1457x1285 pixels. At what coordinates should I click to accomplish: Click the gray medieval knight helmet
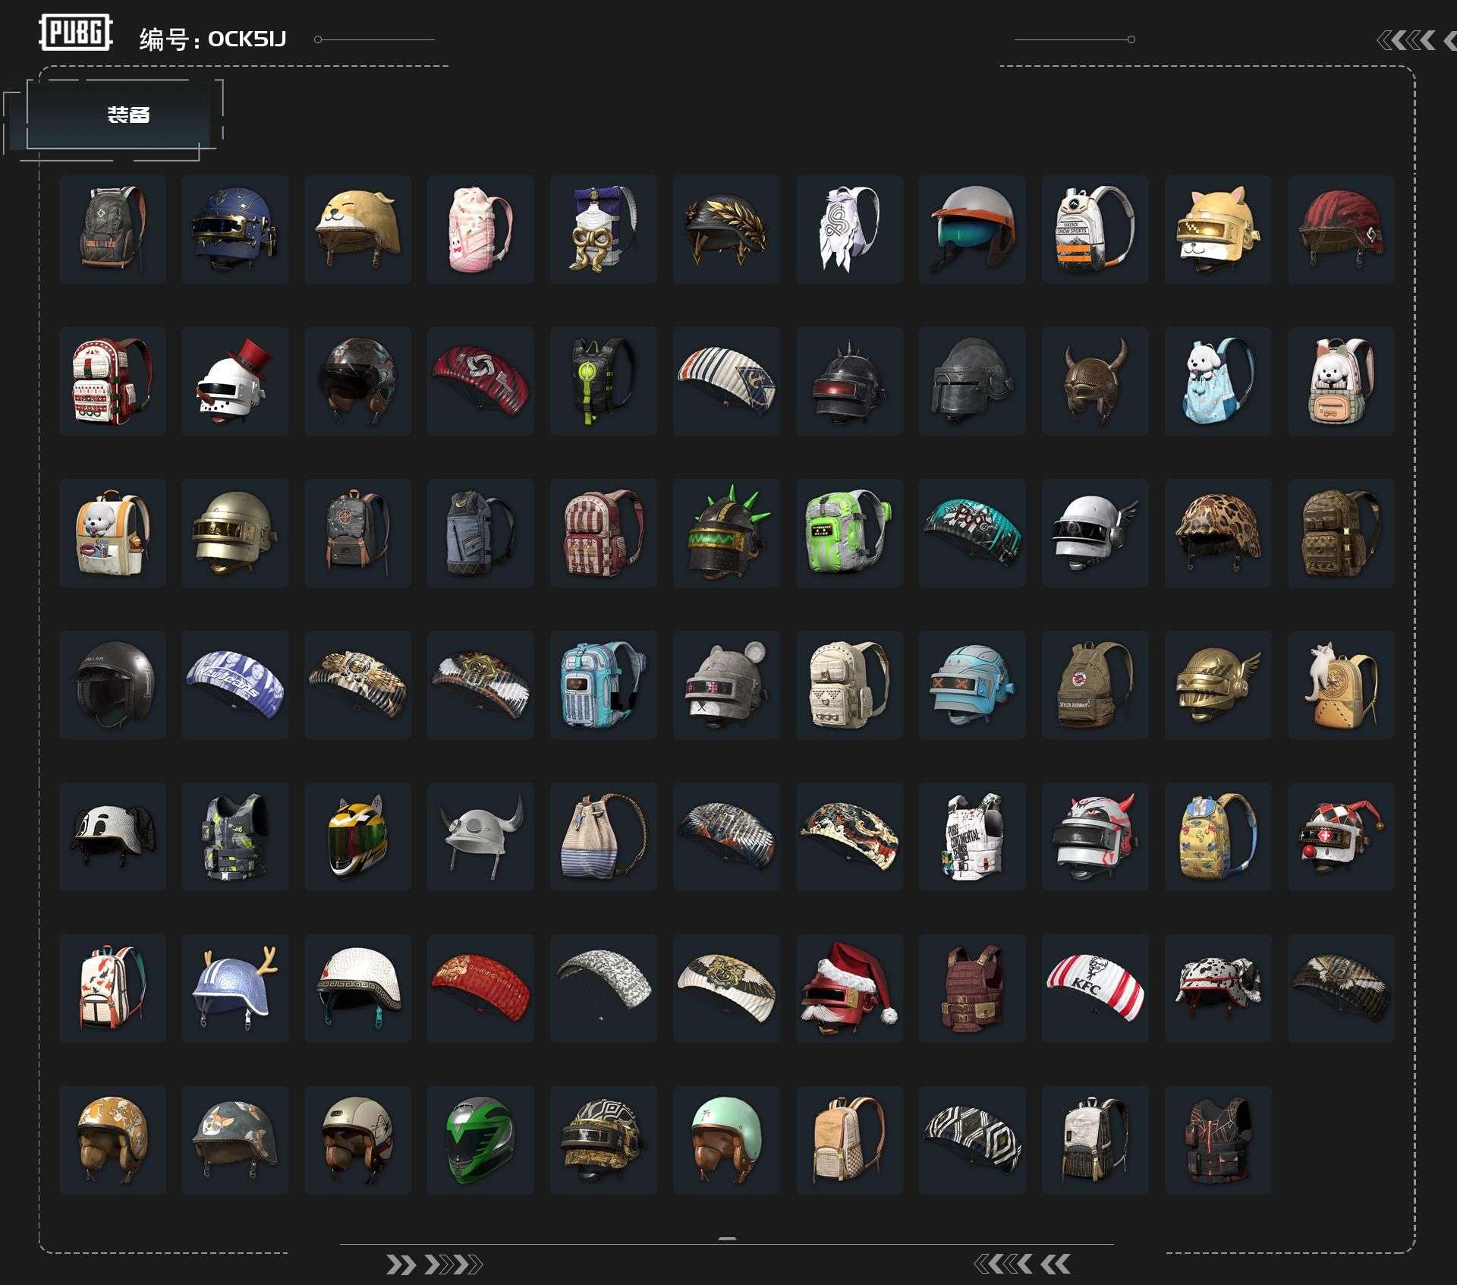click(973, 381)
